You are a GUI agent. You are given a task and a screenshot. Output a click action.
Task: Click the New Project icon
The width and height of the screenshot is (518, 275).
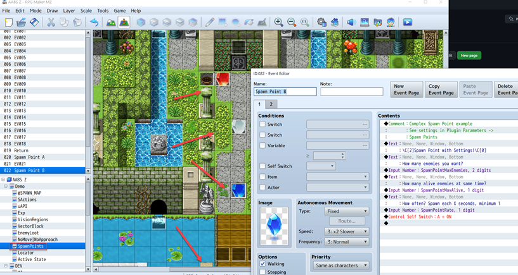[8, 22]
